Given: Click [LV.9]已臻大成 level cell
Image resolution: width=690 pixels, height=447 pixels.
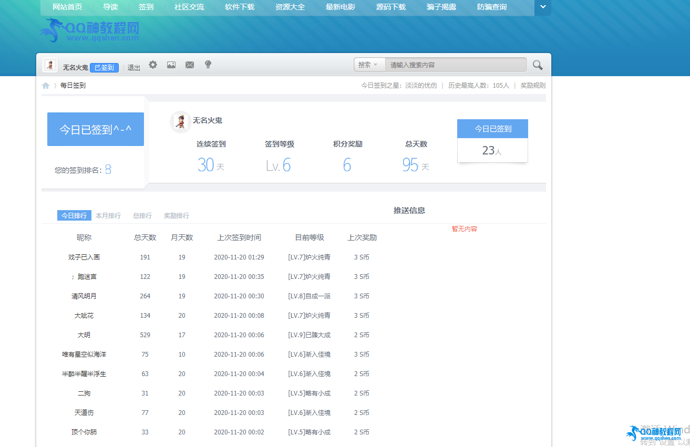Looking at the screenshot, I should (x=310, y=335).
